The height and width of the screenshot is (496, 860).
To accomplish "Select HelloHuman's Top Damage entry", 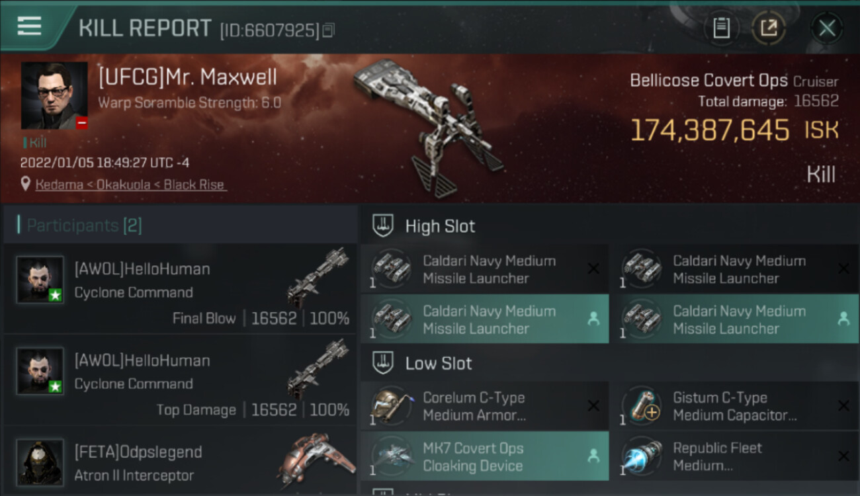I will click(180, 380).
